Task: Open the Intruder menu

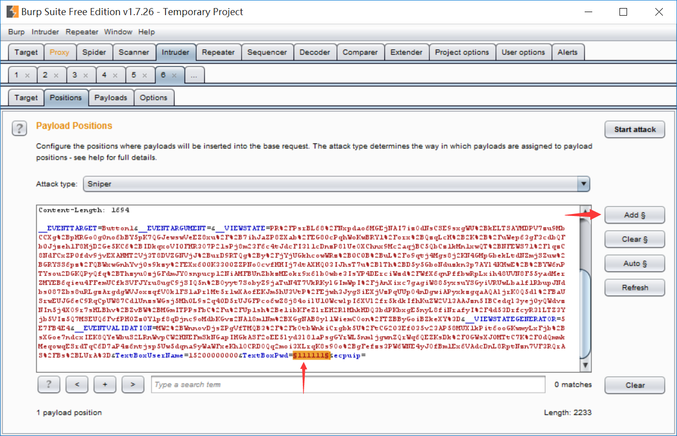Action: coord(45,32)
